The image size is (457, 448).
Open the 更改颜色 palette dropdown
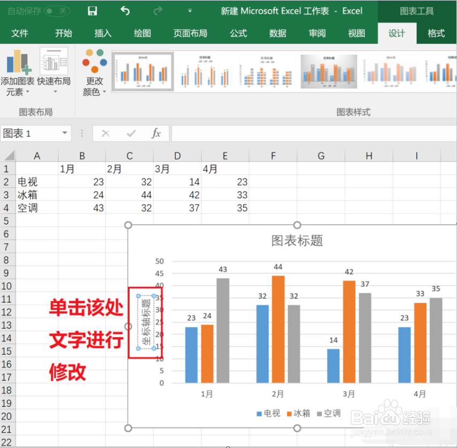pyautogui.click(x=94, y=73)
